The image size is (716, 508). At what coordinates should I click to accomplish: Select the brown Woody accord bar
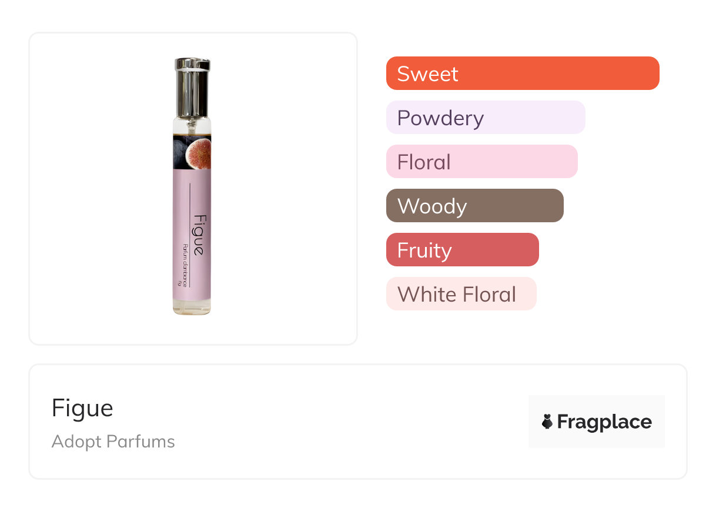pos(474,206)
